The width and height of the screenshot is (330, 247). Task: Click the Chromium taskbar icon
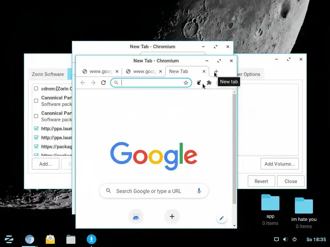29,239
